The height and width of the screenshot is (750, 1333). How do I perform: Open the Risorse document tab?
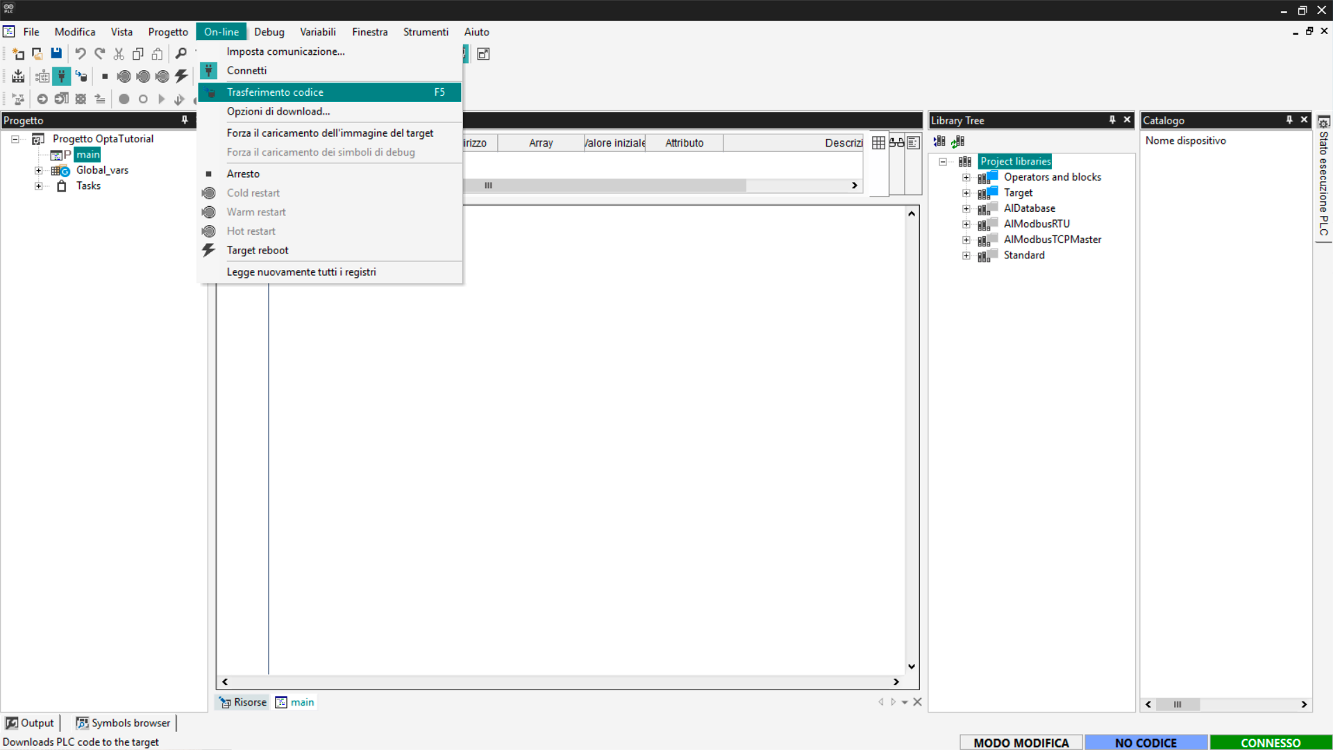[x=243, y=702]
